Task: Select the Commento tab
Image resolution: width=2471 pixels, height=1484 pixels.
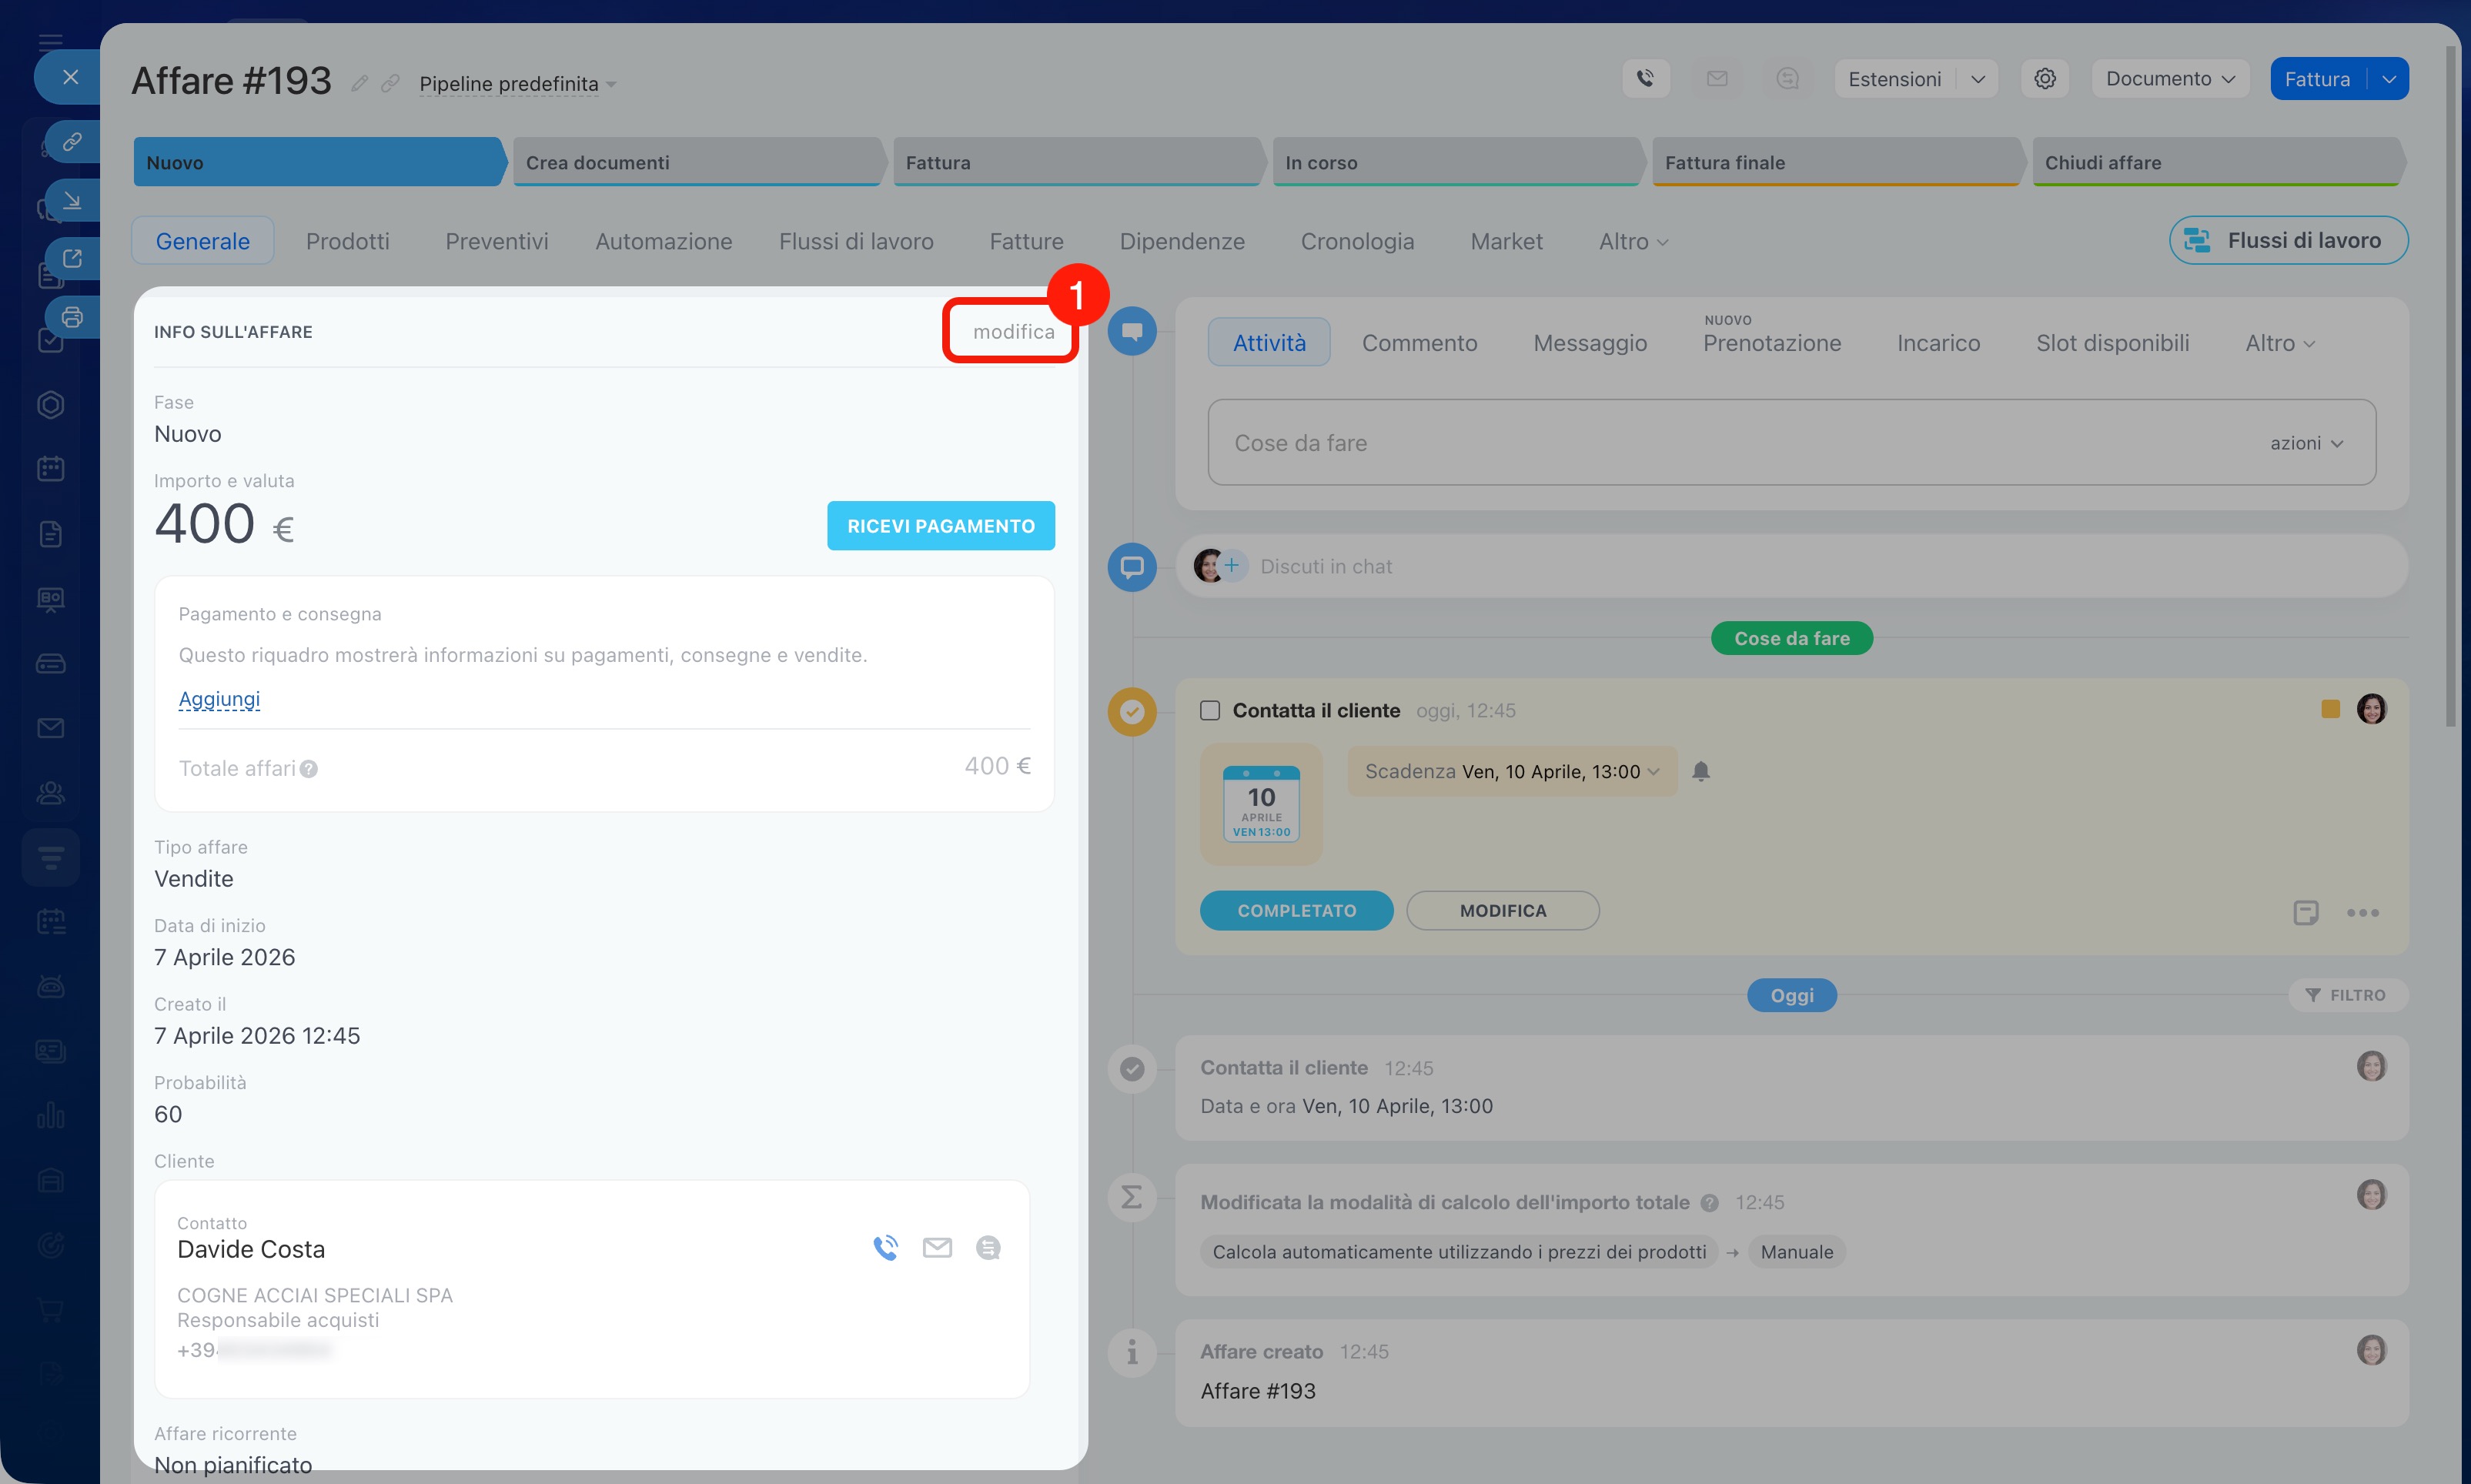Action: tap(1419, 343)
